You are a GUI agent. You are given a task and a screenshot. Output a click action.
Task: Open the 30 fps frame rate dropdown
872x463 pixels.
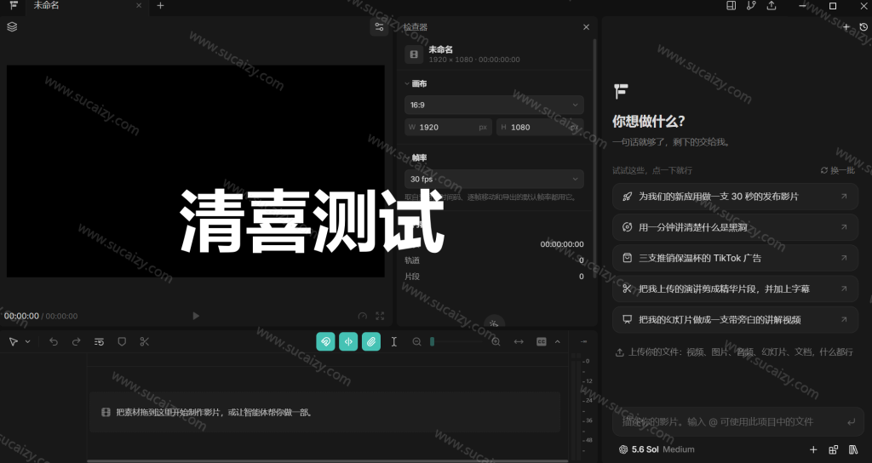point(494,179)
